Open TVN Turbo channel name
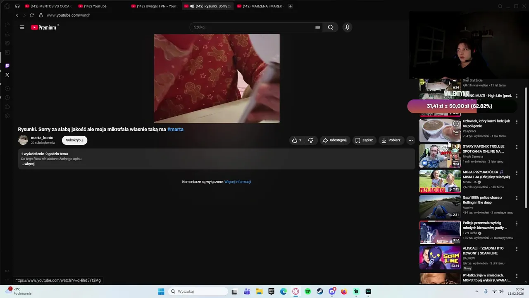Screen dimensions: 529x298 point(470,233)
